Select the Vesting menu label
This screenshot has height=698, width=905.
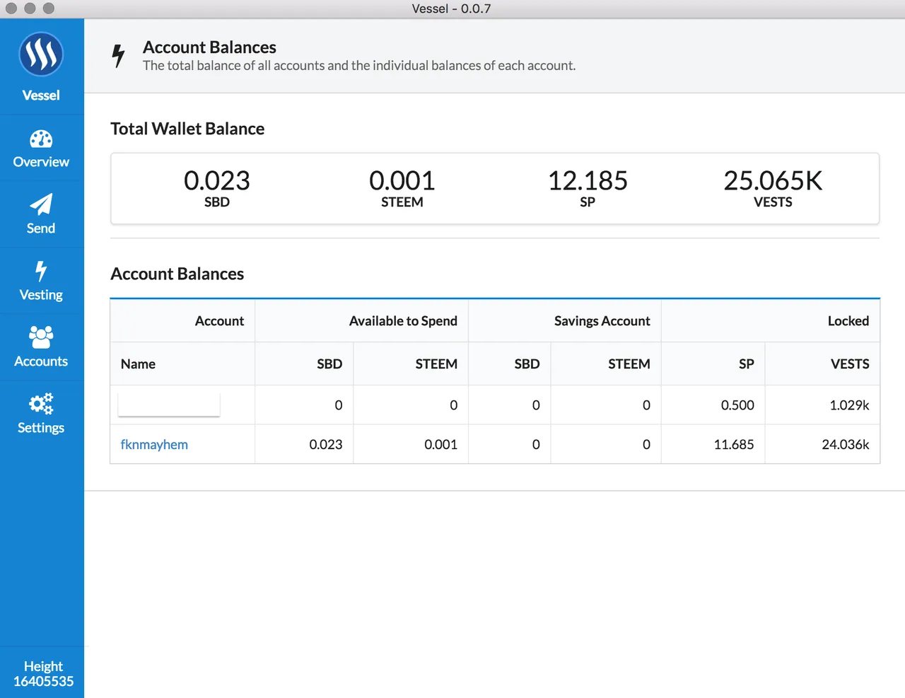click(x=41, y=295)
